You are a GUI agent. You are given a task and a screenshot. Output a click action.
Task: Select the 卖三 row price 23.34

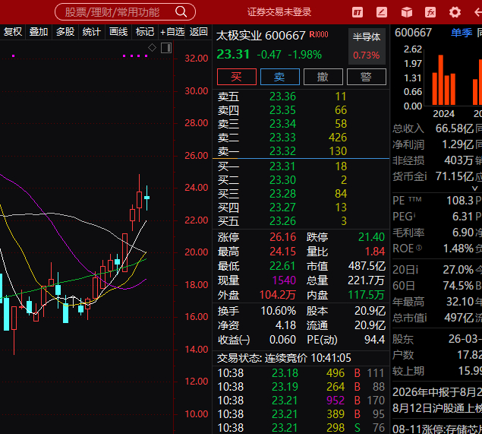(282, 124)
